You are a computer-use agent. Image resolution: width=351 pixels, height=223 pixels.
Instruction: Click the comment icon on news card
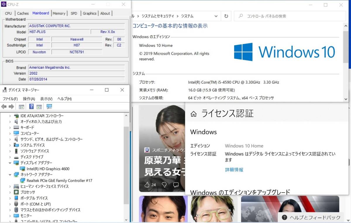(x=176, y=185)
